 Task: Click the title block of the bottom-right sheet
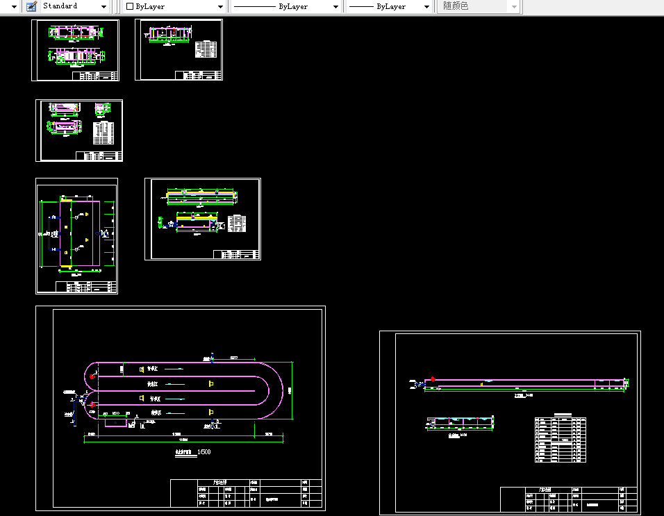point(569,499)
